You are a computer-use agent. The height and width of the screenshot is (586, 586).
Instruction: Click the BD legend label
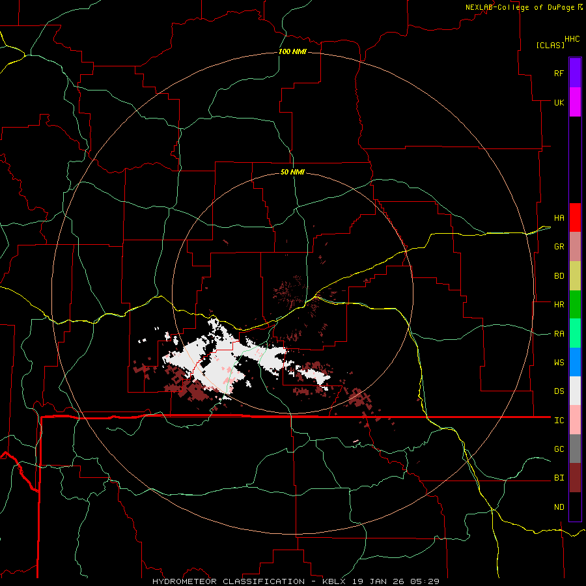pyautogui.click(x=559, y=276)
